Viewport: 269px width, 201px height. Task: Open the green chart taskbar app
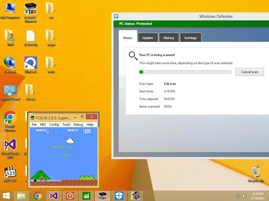pos(86,196)
